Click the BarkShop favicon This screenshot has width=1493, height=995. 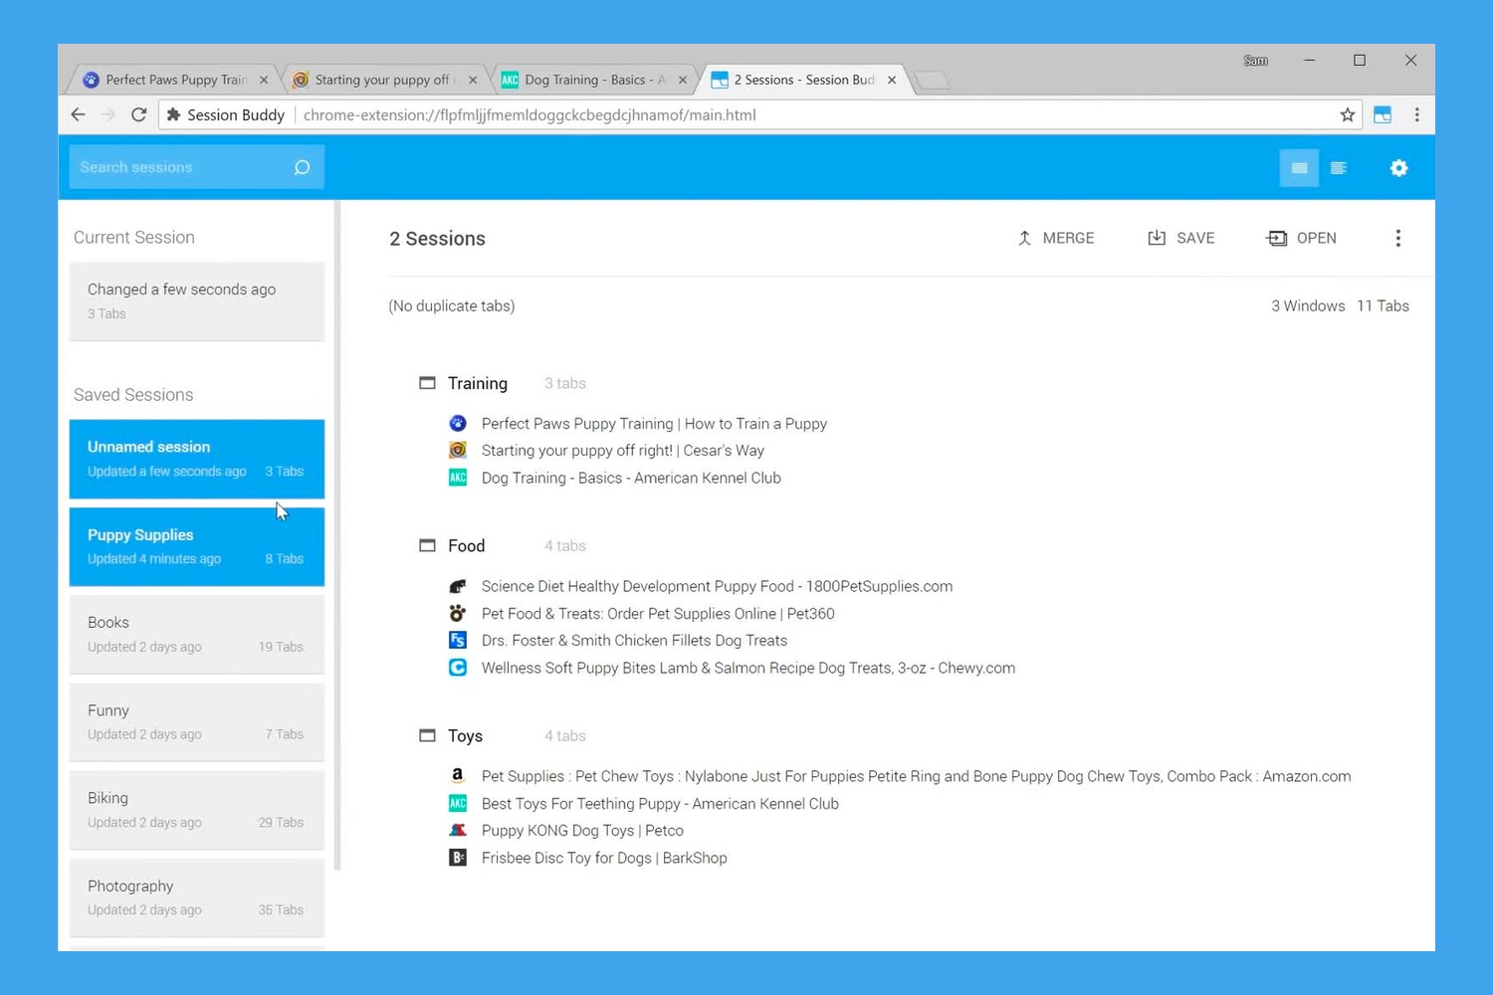coord(458,858)
